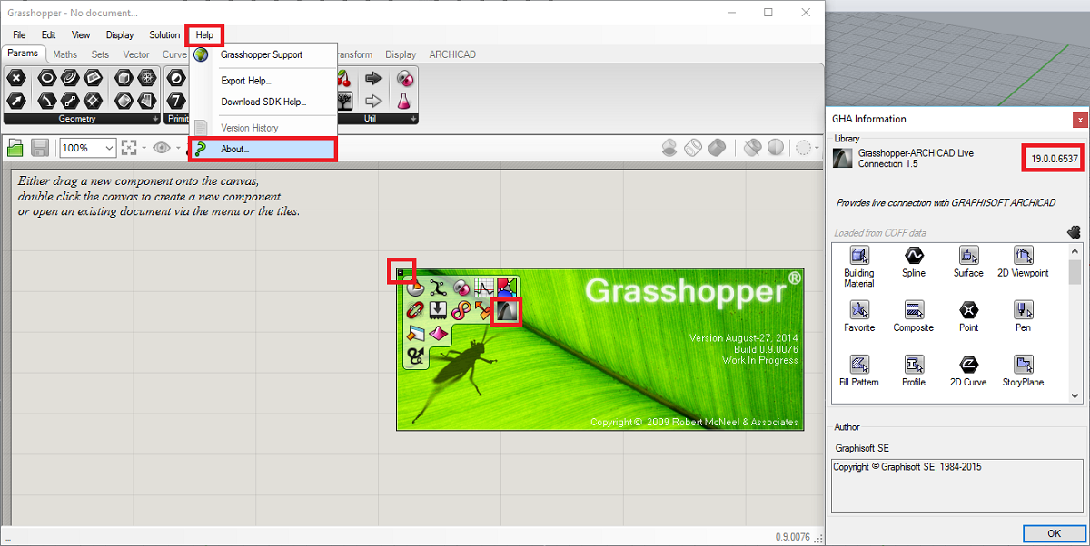Click the Building Material component icon

tap(858, 255)
